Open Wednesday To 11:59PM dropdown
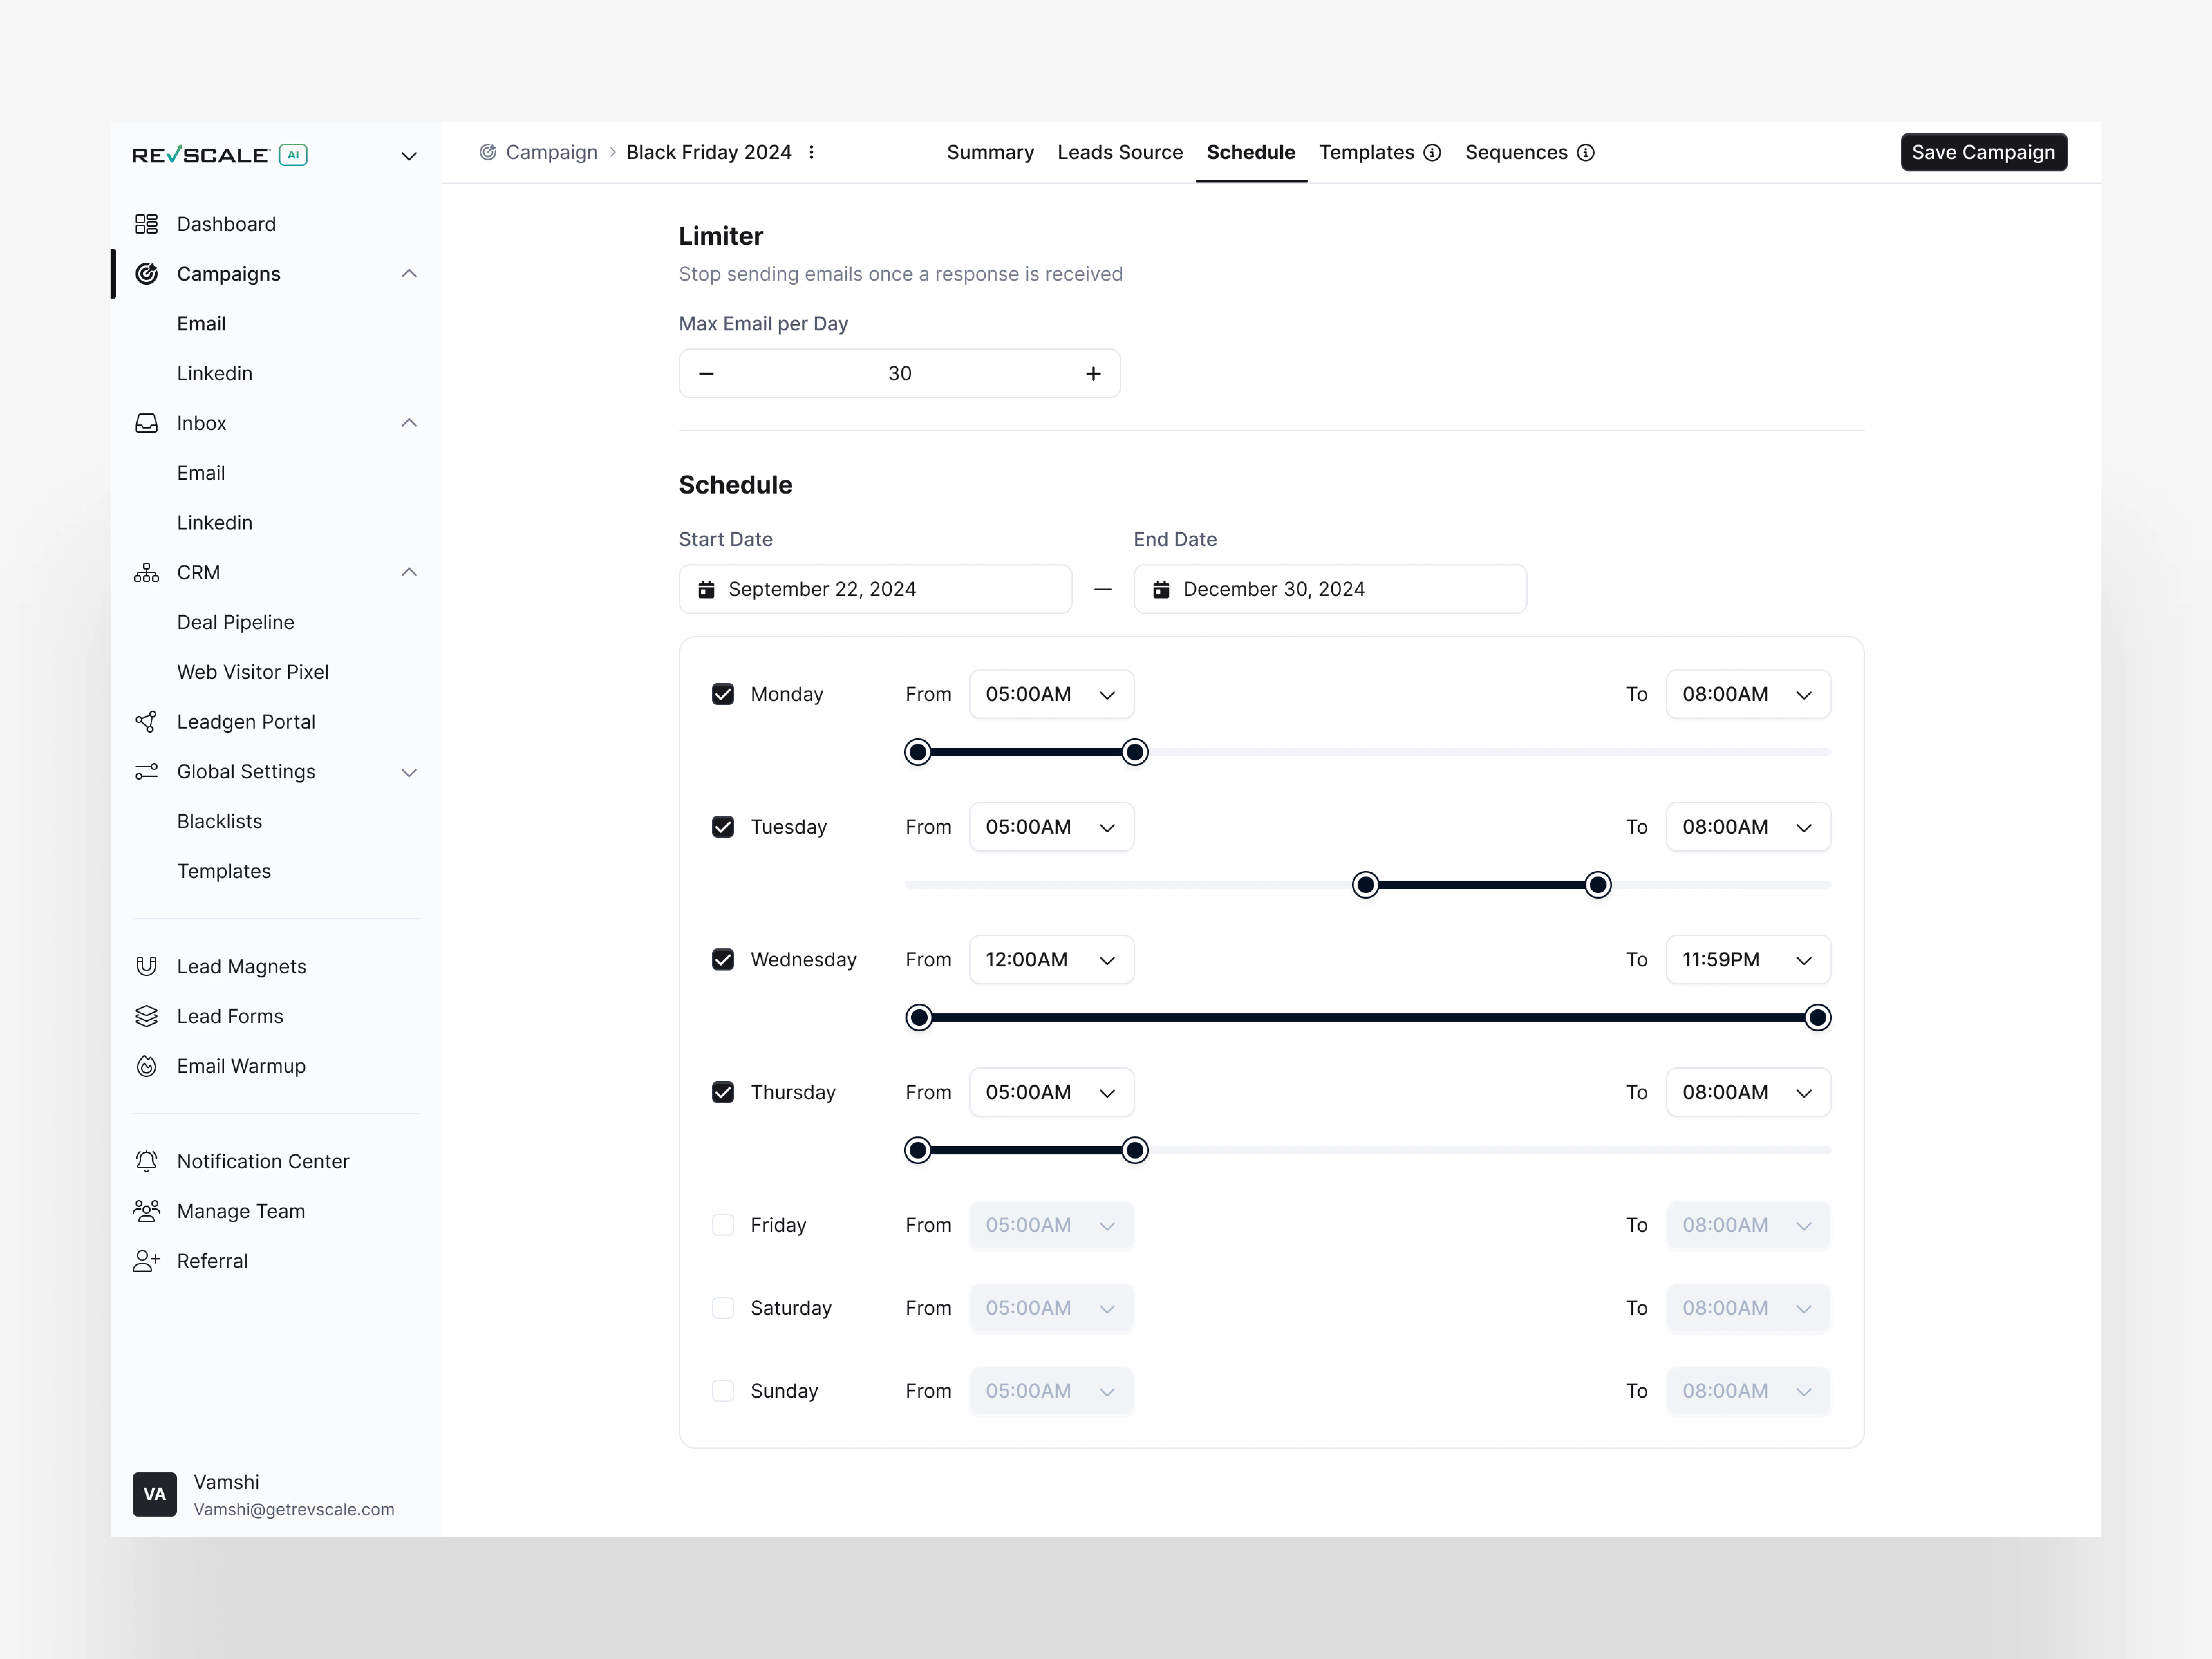This screenshot has width=2212, height=1659. (x=1748, y=960)
